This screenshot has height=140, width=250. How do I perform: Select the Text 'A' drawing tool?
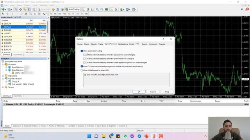pyautogui.click(x=35, y=14)
